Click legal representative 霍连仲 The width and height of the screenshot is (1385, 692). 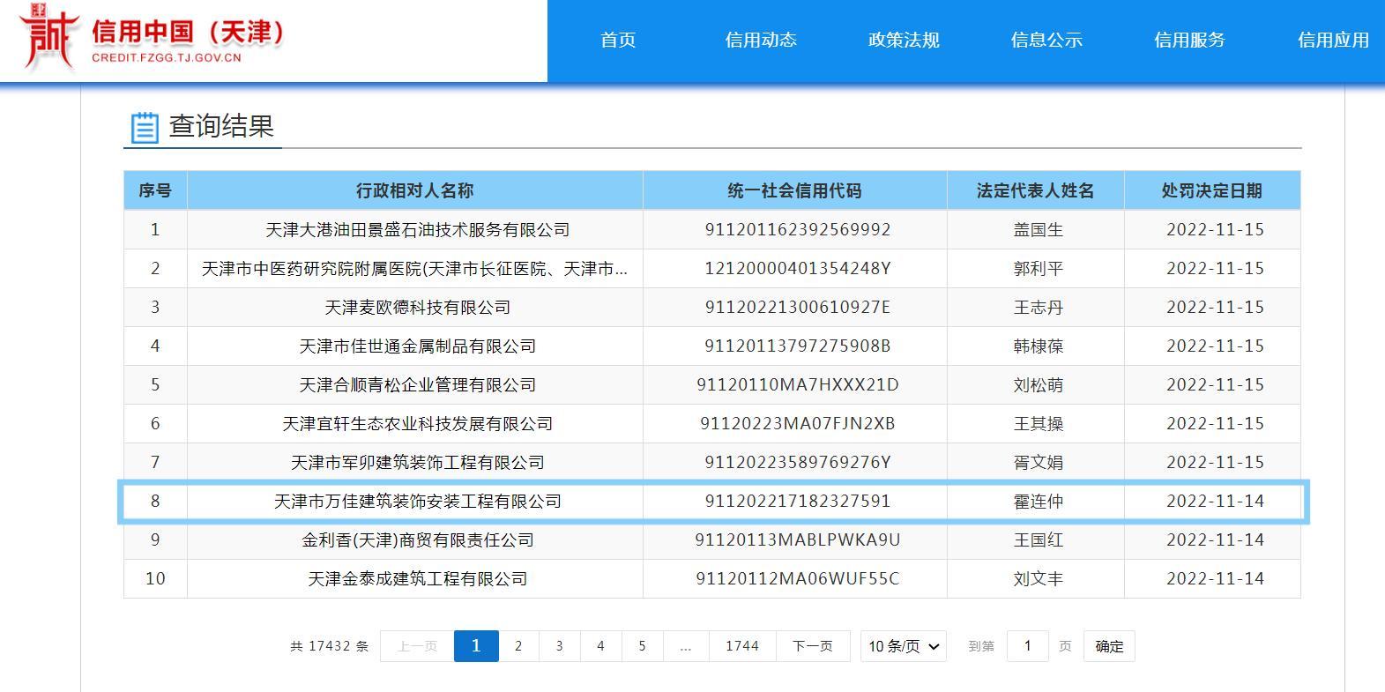1039,502
